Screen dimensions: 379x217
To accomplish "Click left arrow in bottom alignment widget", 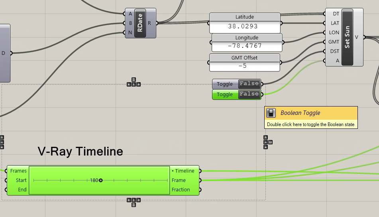I will 129,200.
